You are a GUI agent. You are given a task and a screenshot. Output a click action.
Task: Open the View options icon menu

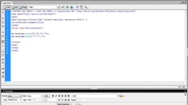point(82,7)
